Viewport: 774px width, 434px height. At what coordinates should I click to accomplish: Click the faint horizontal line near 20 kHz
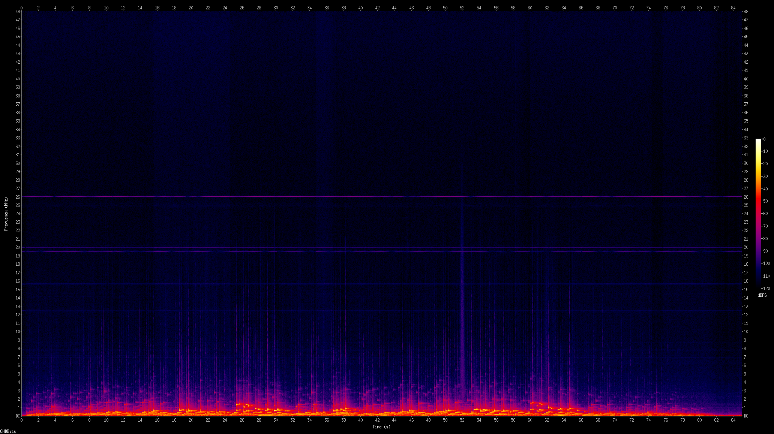375,247
